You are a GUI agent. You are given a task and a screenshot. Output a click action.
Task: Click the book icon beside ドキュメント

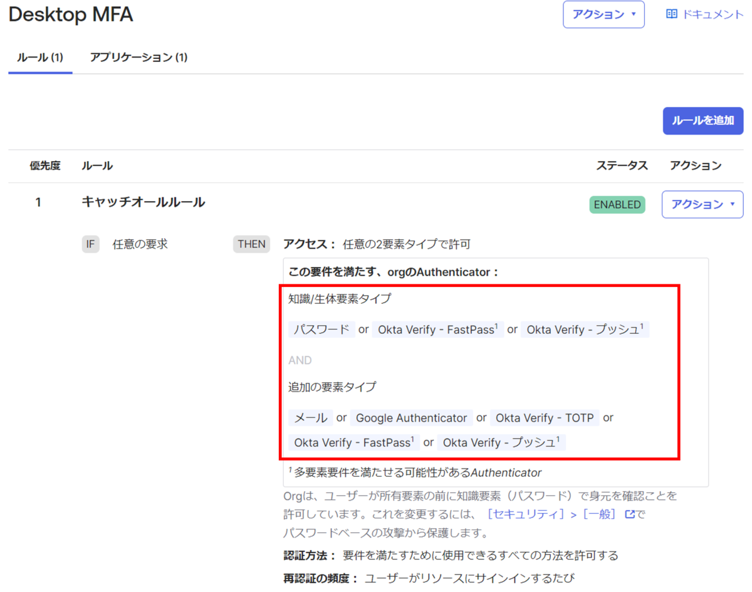[672, 14]
